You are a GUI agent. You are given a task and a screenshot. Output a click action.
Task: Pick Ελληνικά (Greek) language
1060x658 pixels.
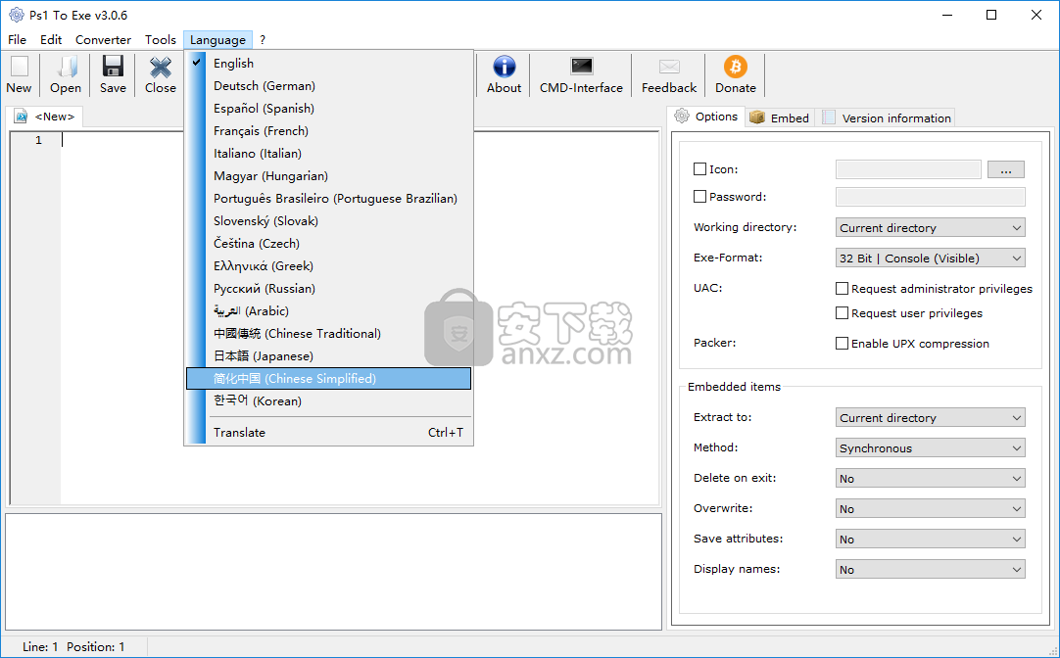(x=328, y=266)
